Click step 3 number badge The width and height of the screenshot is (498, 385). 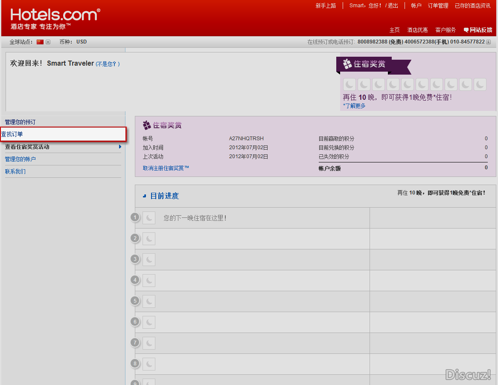pyautogui.click(x=135, y=259)
